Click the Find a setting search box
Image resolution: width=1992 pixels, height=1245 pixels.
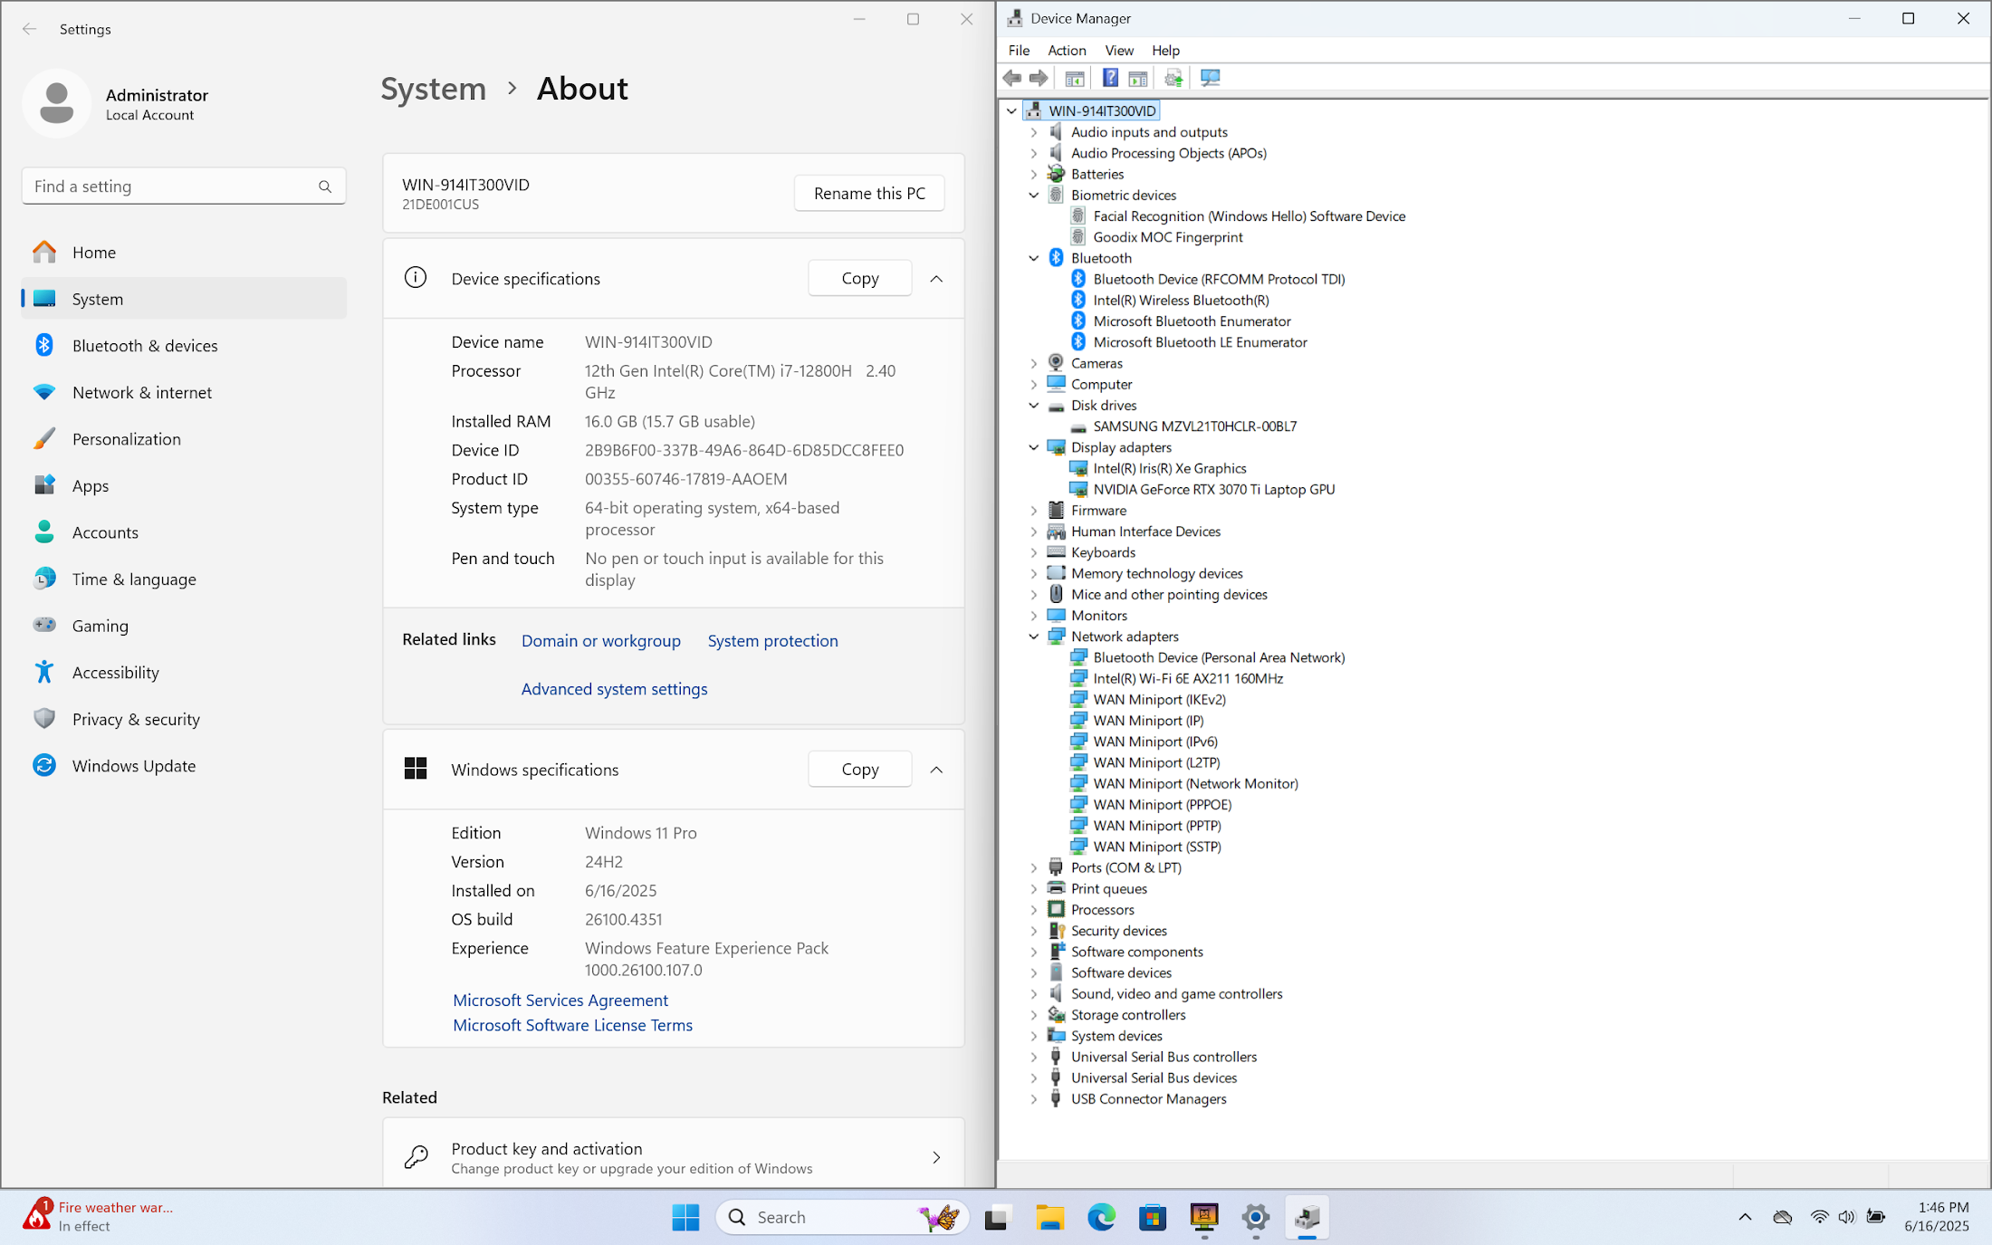184,186
